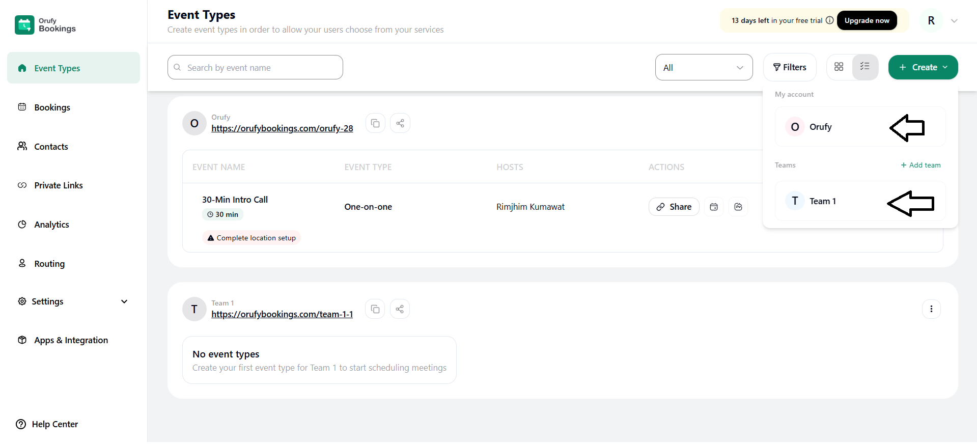Open Team 1 three-dot options menu
Screen dimensions: 977x444
pos(931,309)
